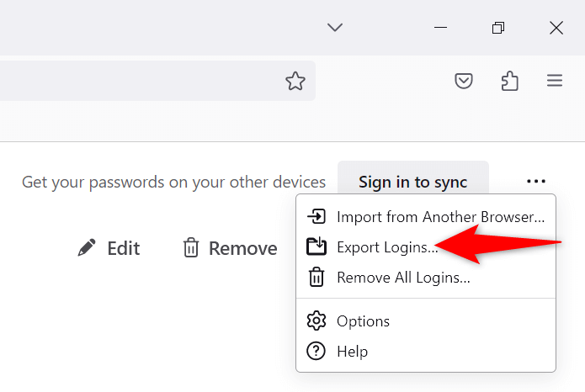Click the question mark Help icon
This screenshot has width=585, height=392.
[316, 351]
